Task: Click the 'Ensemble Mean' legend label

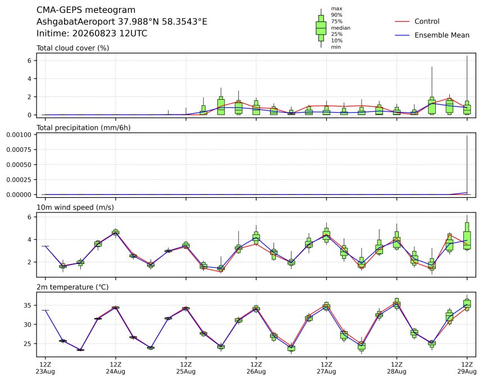Action: coord(442,35)
